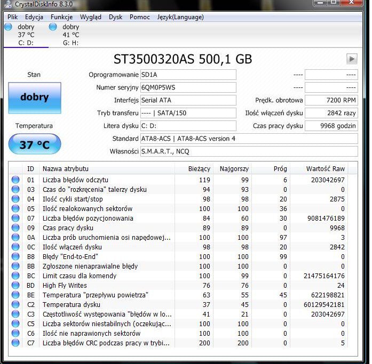Select row 'Limit czasu dla komendy'
This screenshot has height=364, width=372.
(178, 276)
